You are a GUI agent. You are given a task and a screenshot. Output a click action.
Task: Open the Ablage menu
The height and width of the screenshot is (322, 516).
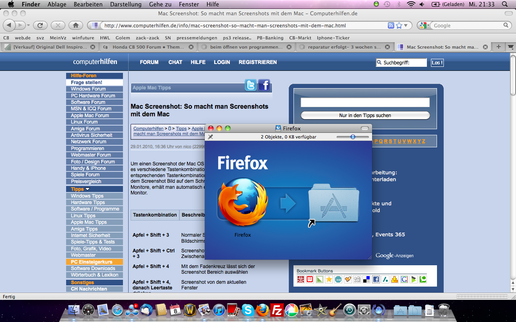pos(57,4)
